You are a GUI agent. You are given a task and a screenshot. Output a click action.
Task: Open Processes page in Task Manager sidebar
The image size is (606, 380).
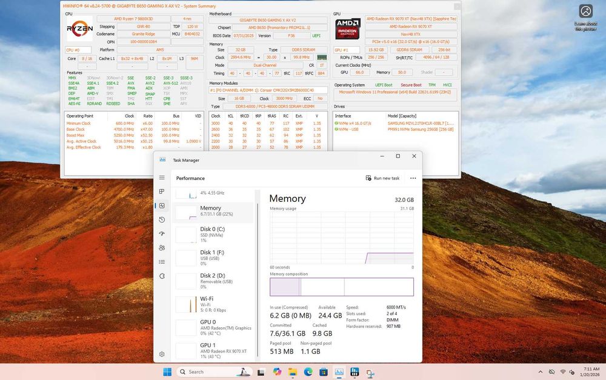tap(162, 192)
